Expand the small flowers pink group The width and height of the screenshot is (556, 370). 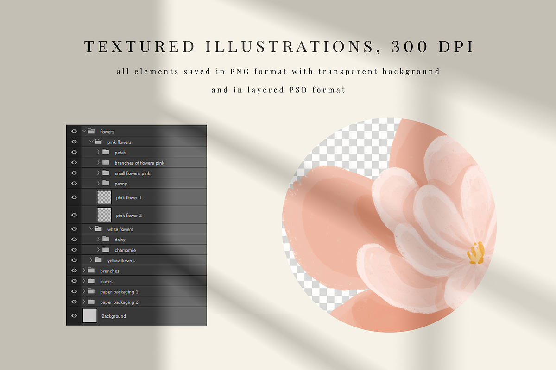98,173
